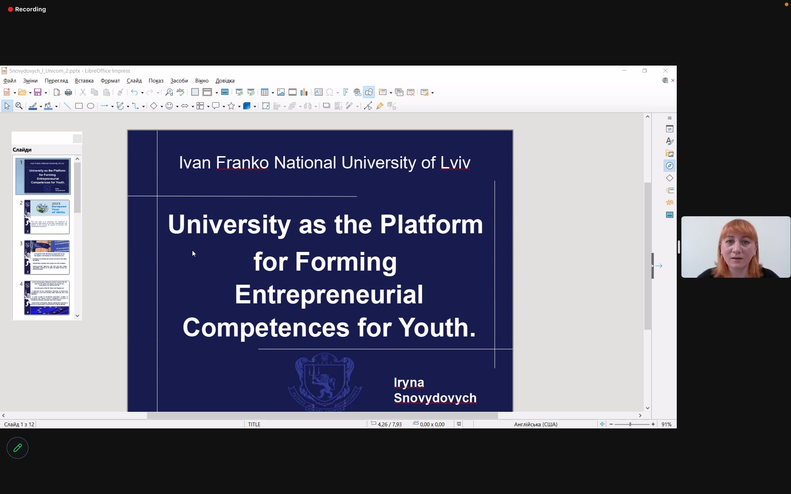
Task: Open sidebar Animation deck
Action: 669,203
